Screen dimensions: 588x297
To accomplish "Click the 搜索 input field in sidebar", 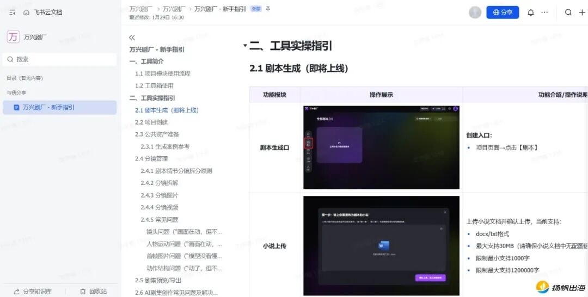I will [x=61, y=59].
